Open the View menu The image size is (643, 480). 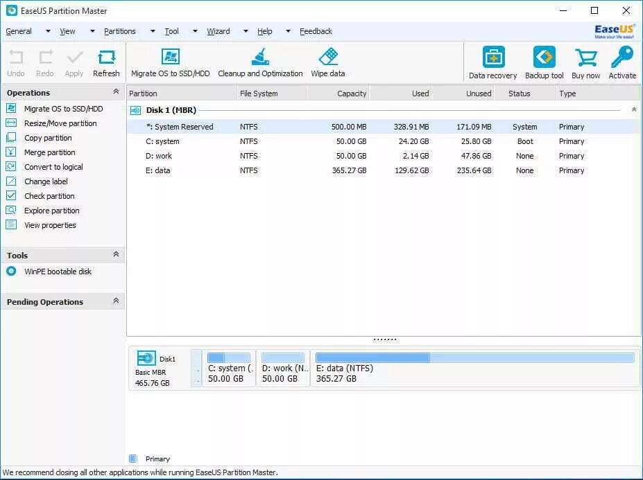(67, 31)
